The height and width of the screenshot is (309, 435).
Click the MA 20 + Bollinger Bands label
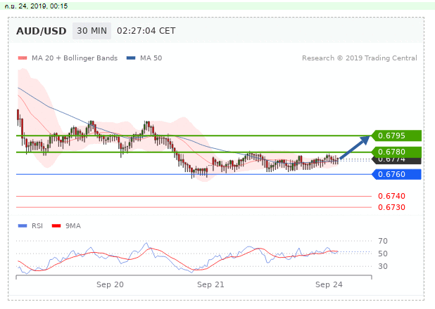[x=75, y=58]
